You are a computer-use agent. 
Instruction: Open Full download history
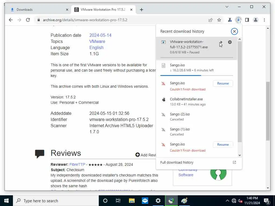point(177,162)
